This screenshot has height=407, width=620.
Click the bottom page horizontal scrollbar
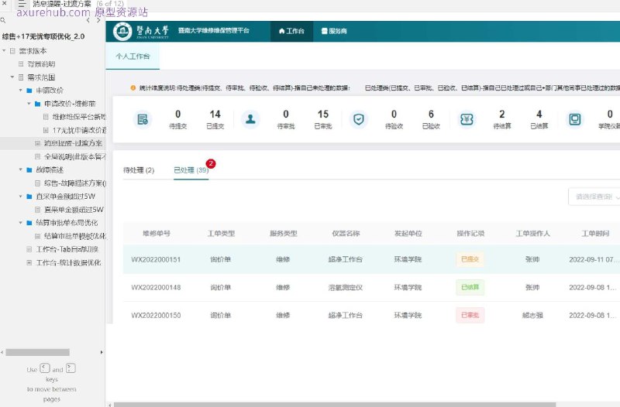[x=335, y=405]
